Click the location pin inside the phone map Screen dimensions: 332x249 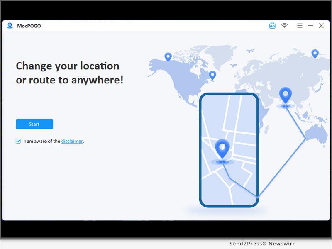point(222,148)
